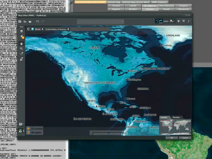Click the ÎLE CLIPPERTON label

pyautogui.click(x=82, y=119)
